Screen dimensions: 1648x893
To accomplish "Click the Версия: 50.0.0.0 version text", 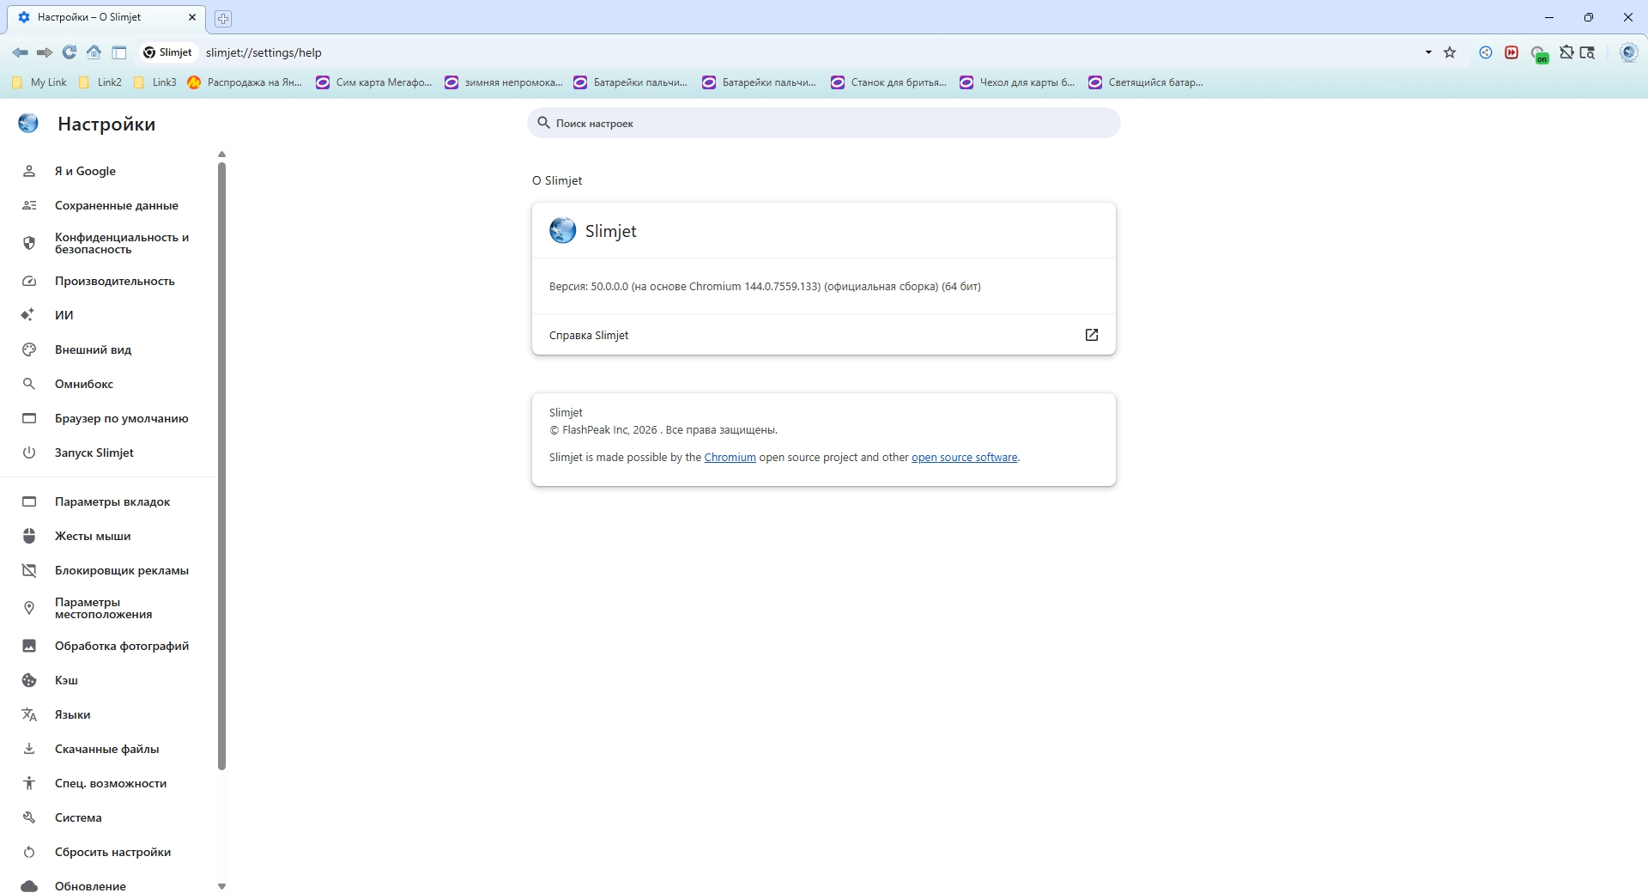I will tap(765, 287).
